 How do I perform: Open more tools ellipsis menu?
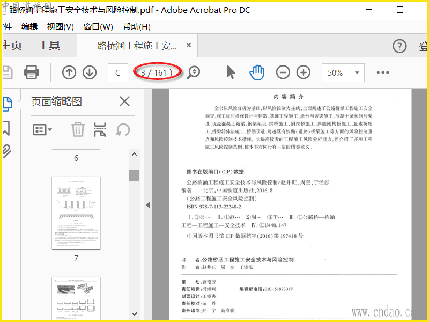tap(382, 72)
